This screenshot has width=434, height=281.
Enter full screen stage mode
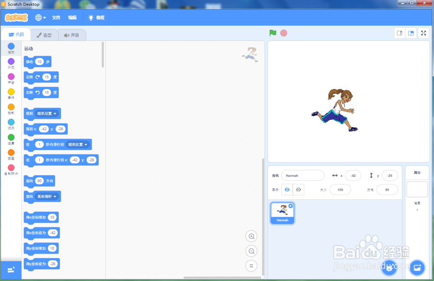click(x=424, y=33)
